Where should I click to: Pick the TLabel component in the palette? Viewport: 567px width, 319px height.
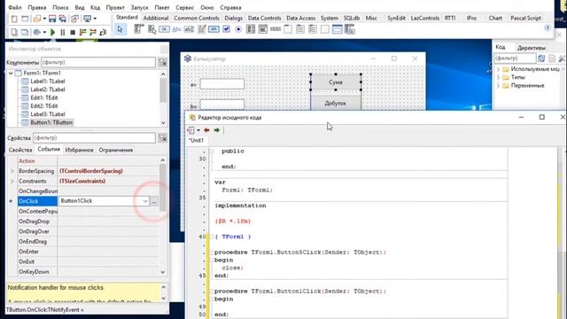tap(176, 29)
